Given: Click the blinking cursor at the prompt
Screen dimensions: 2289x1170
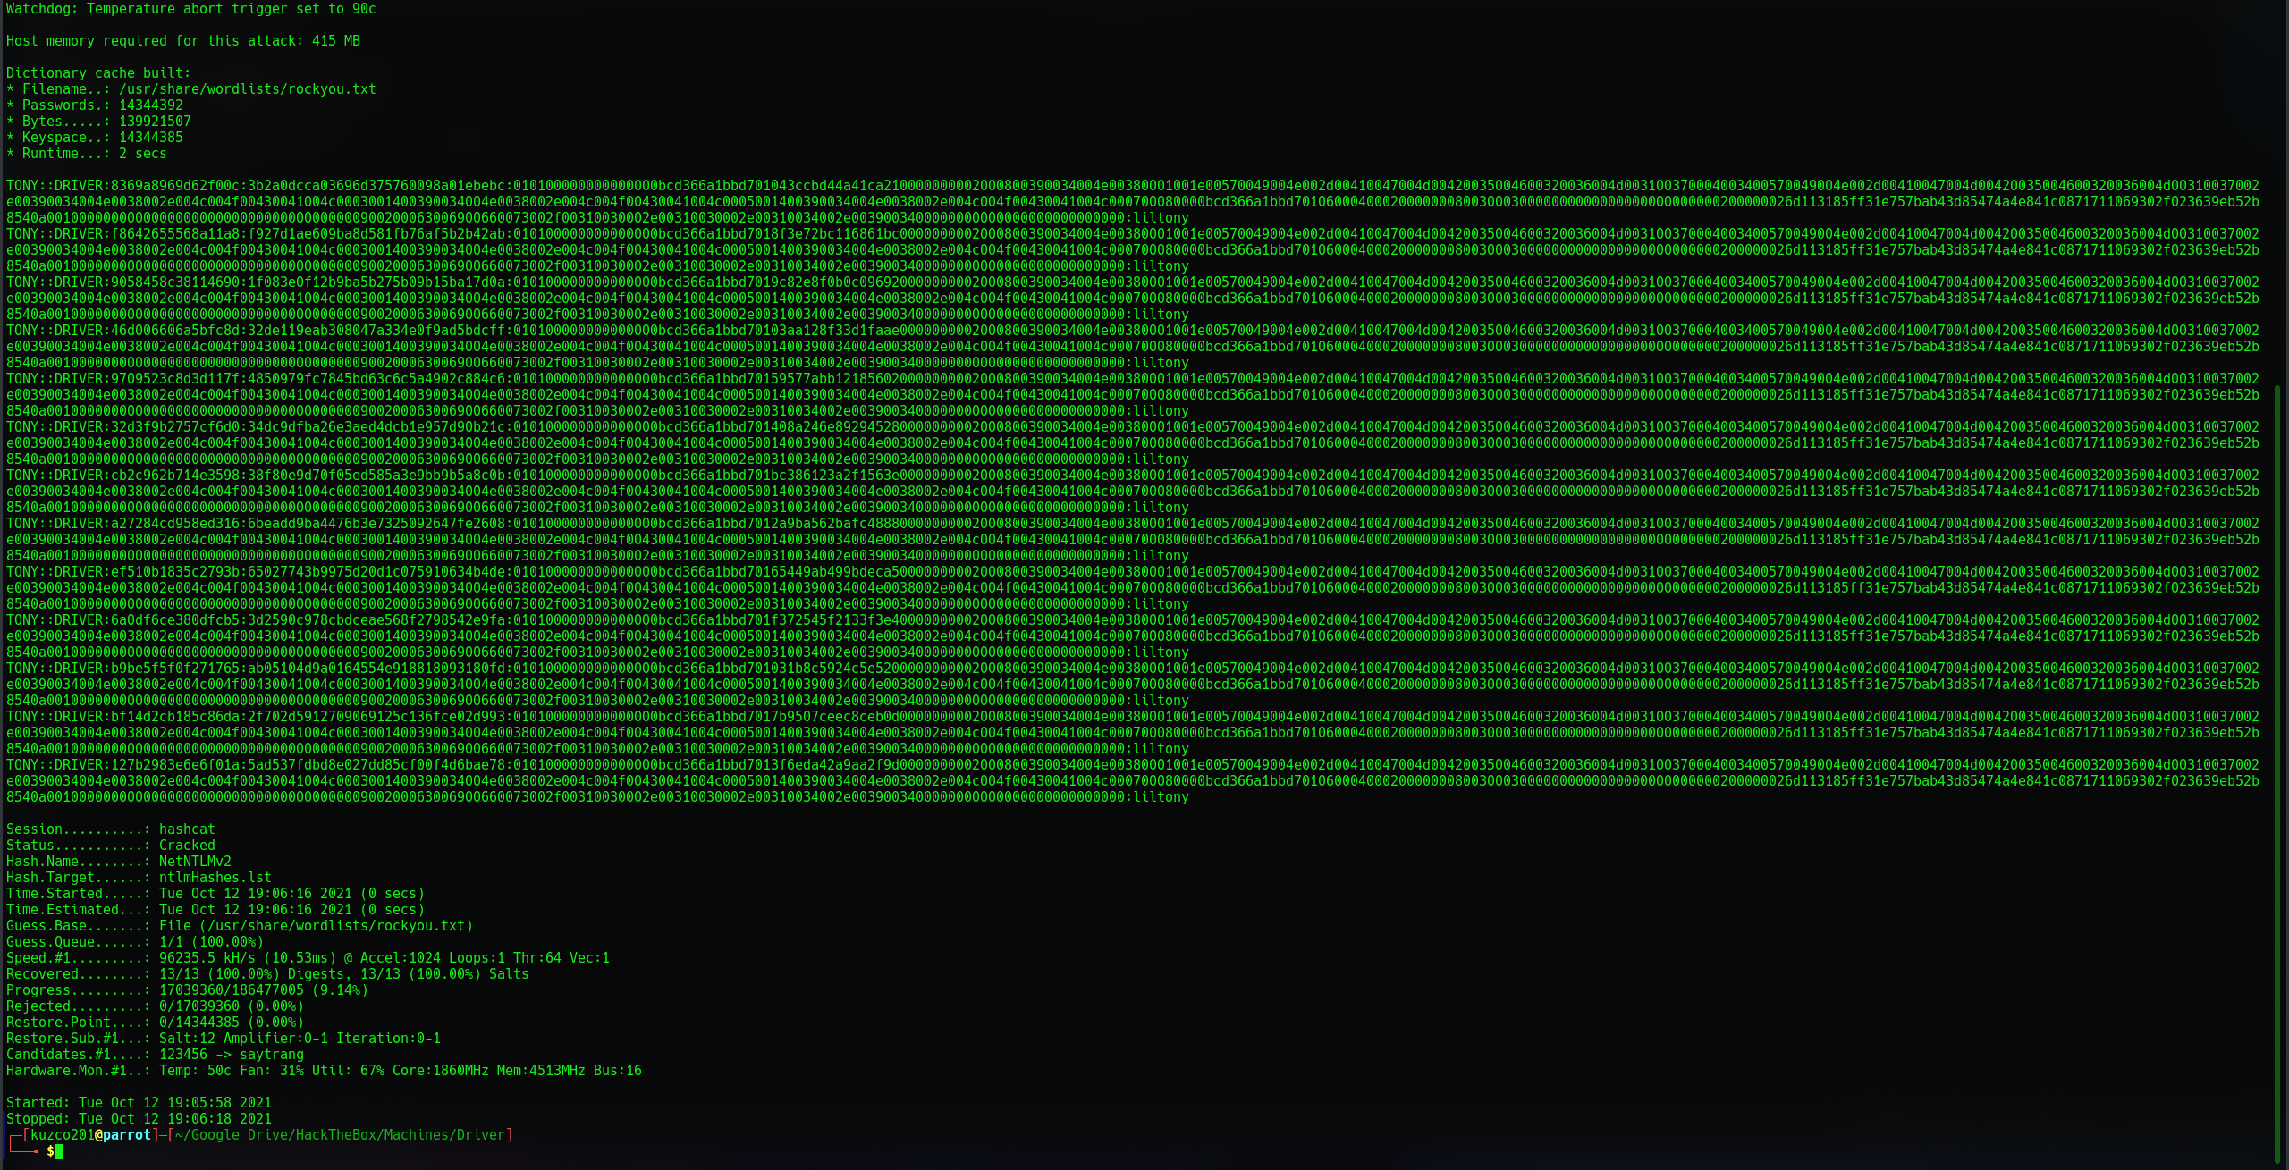Looking at the screenshot, I should pyautogui.click(x=59, y=1151).
